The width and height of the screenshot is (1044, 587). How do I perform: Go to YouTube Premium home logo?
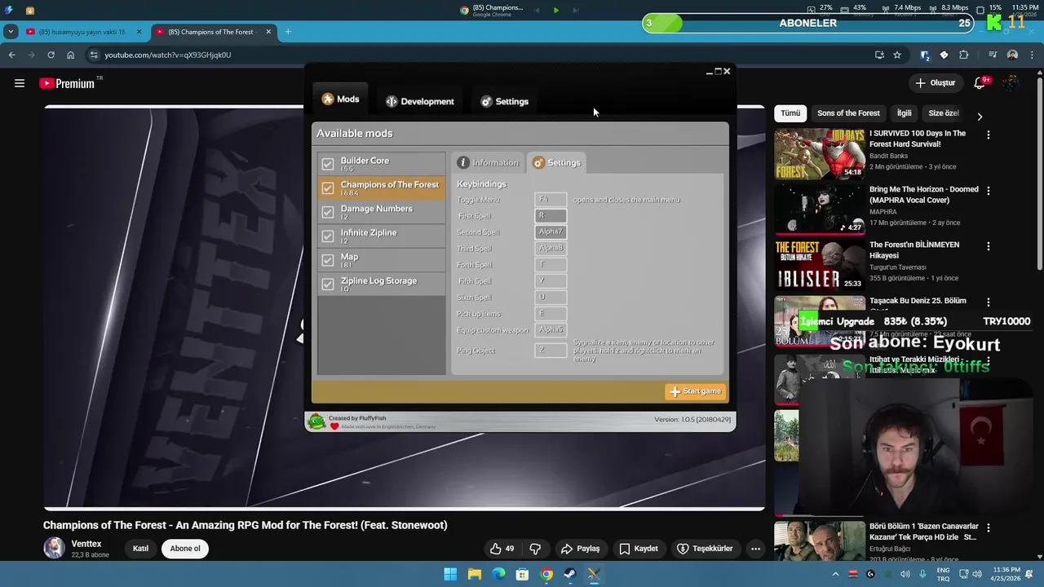67,83
